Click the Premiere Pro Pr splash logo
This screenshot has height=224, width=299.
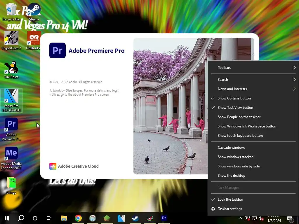[58, 50]
